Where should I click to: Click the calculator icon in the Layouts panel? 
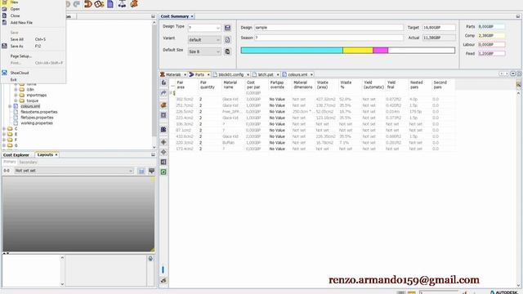click(x=141, y=171)
